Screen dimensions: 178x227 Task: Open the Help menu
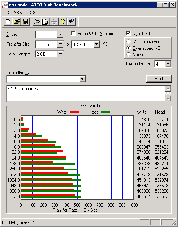[x=31, y=12]
